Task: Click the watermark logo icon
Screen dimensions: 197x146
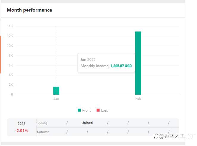Action: (x=156, y=136)
